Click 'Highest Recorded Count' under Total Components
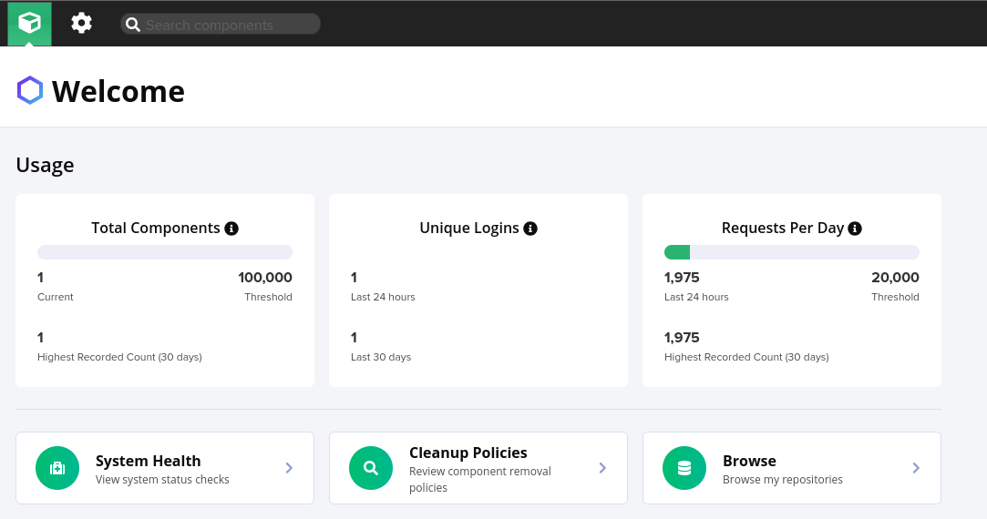This screenshot has width=987, height=519. click(x=119, y=357)
